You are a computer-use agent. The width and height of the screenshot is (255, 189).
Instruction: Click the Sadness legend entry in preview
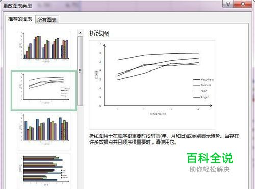tap(202, 85)
